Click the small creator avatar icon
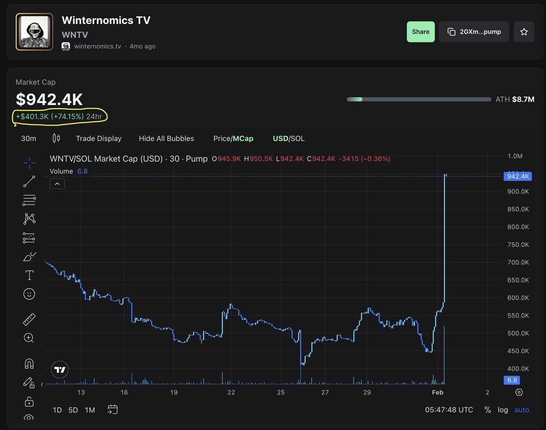Viewport: 546px width, 430px height. point(66,46)
